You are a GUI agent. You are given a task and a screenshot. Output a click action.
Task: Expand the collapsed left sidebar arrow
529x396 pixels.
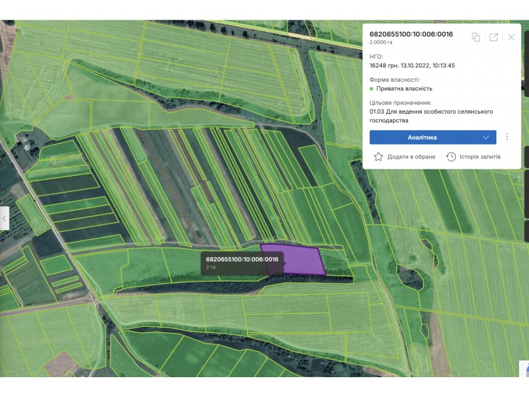(4, 219)
